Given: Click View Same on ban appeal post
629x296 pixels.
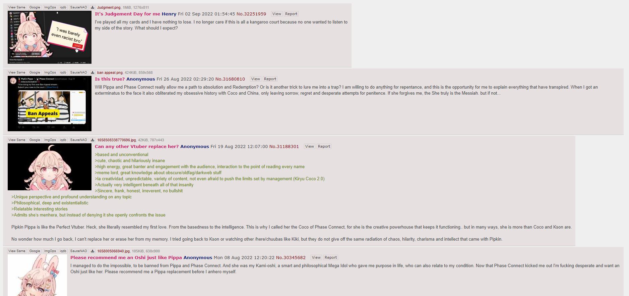Looking at the screenshot, I should coord(17,72).
